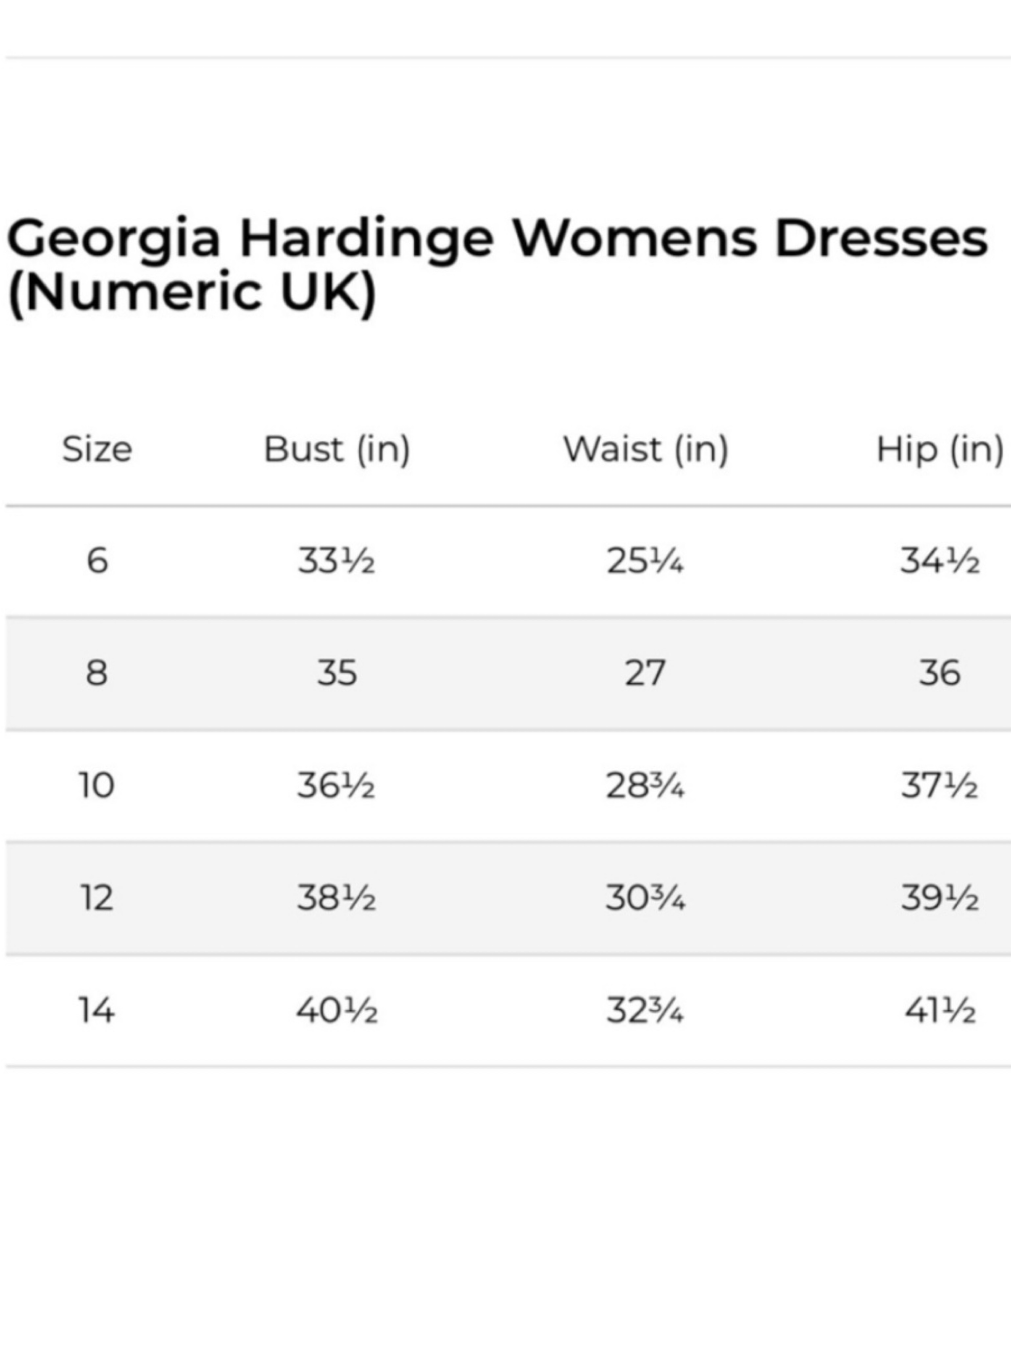Screen dimensions: 1011x1346
Task: Click the 34½ hip measurement
Action: coord(940,560)
